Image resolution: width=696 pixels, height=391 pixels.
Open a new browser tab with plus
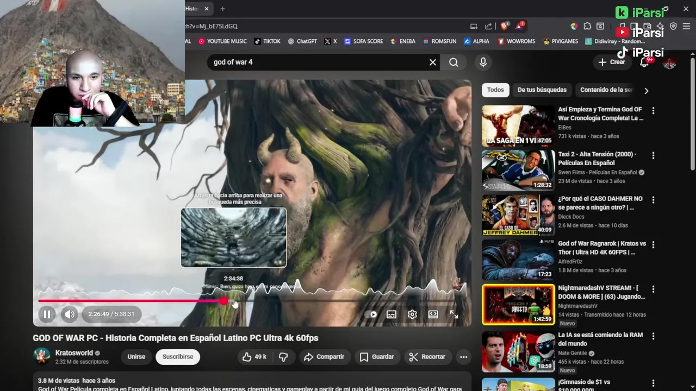click(222, 9)
